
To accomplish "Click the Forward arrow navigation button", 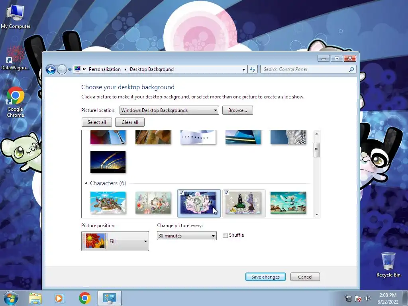I will (62, 69).
